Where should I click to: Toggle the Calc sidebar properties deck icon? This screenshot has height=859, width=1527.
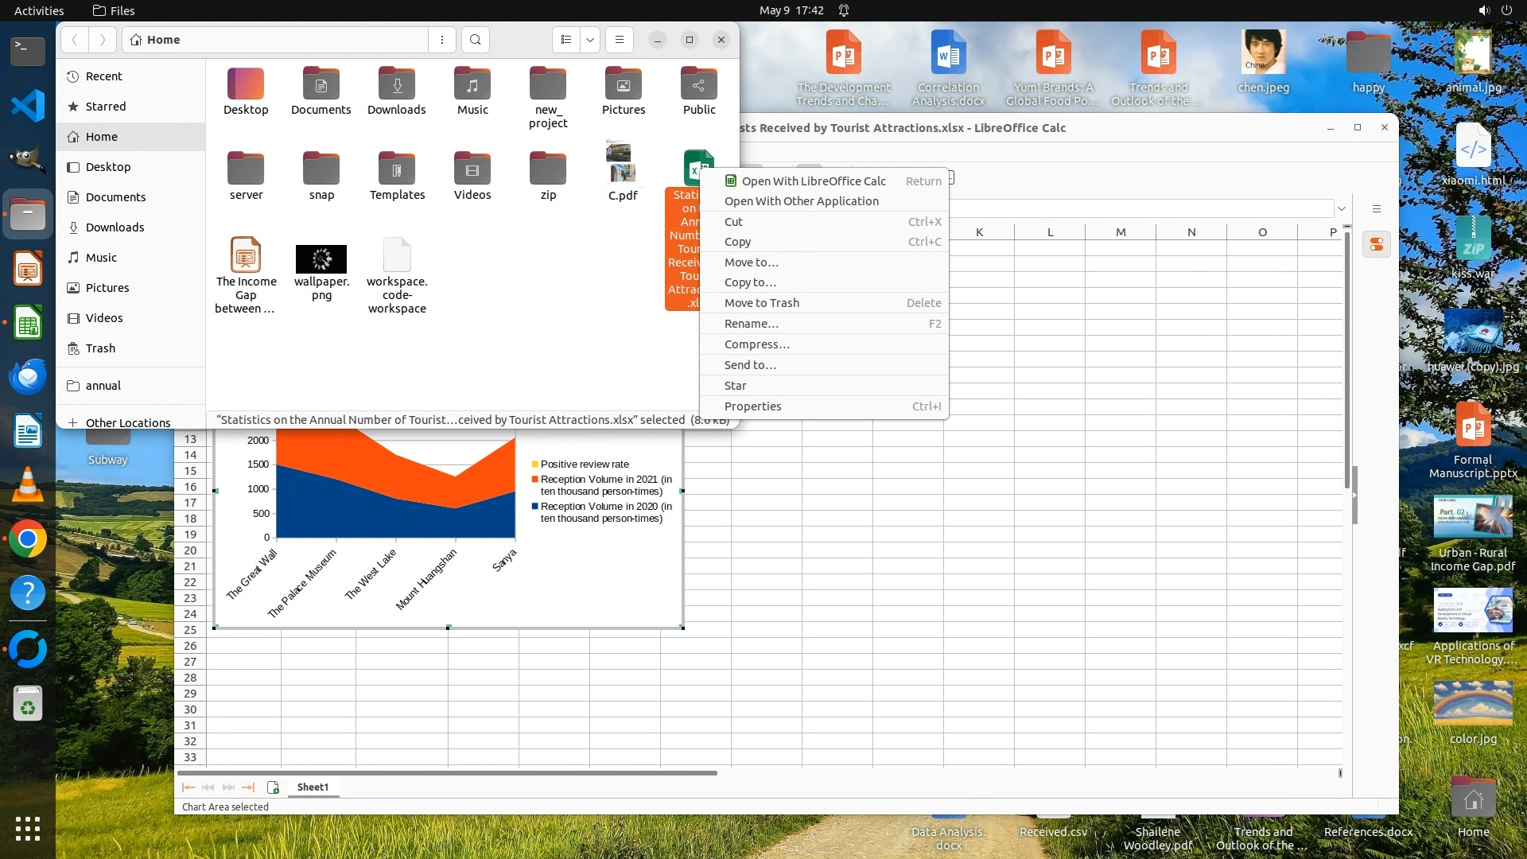(1377, 245)
